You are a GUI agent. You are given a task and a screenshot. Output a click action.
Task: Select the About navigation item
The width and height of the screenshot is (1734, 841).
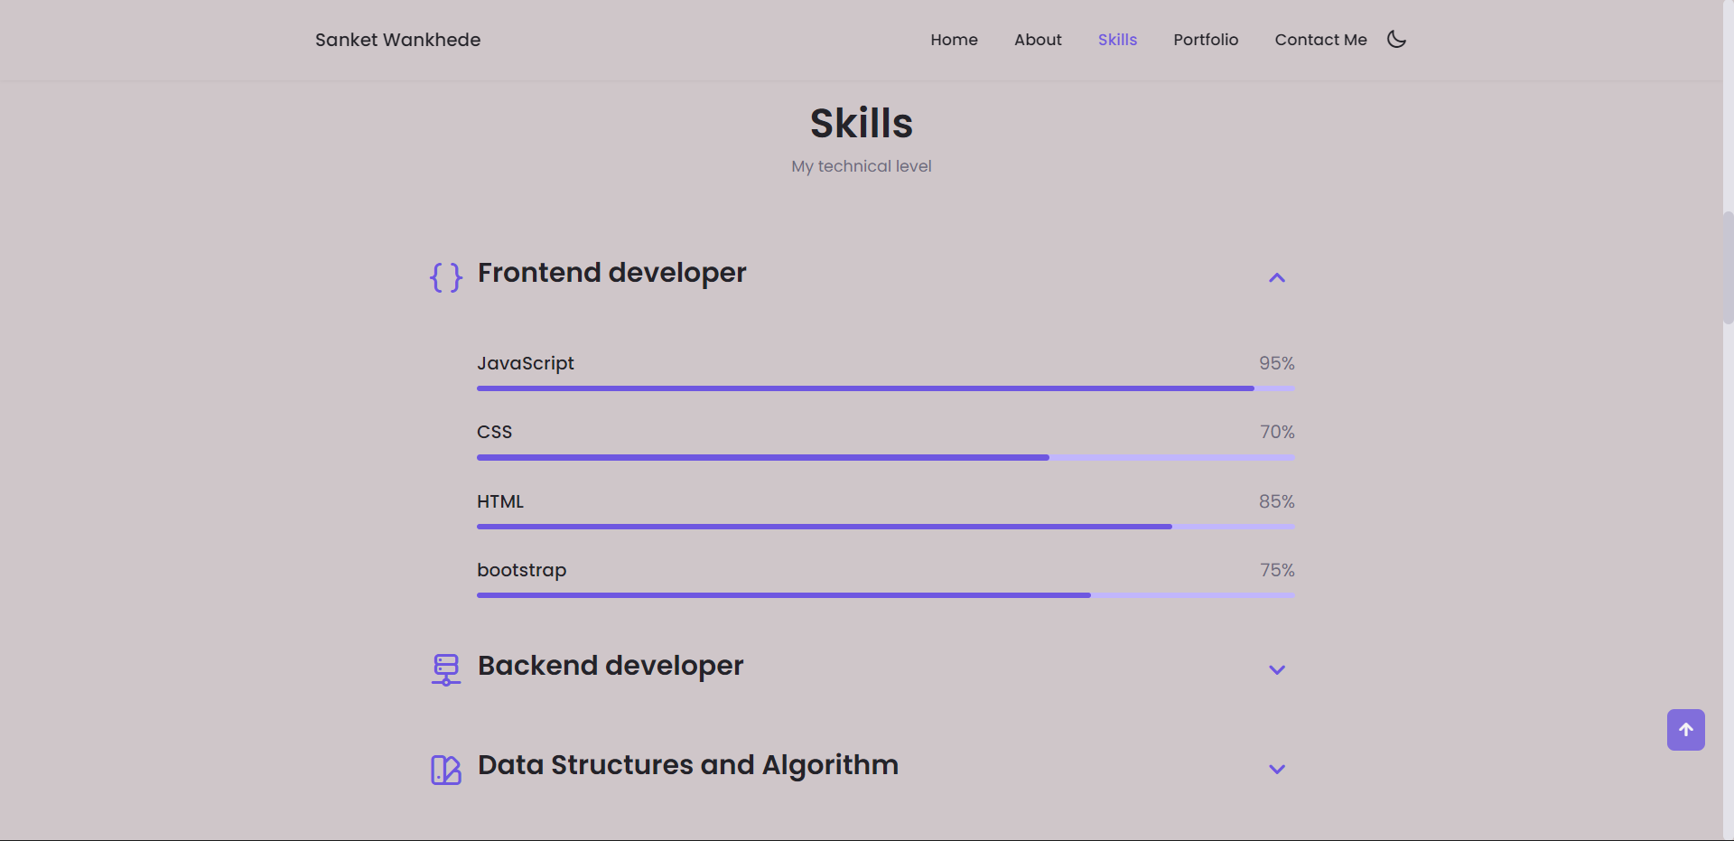click(1037, 40)
